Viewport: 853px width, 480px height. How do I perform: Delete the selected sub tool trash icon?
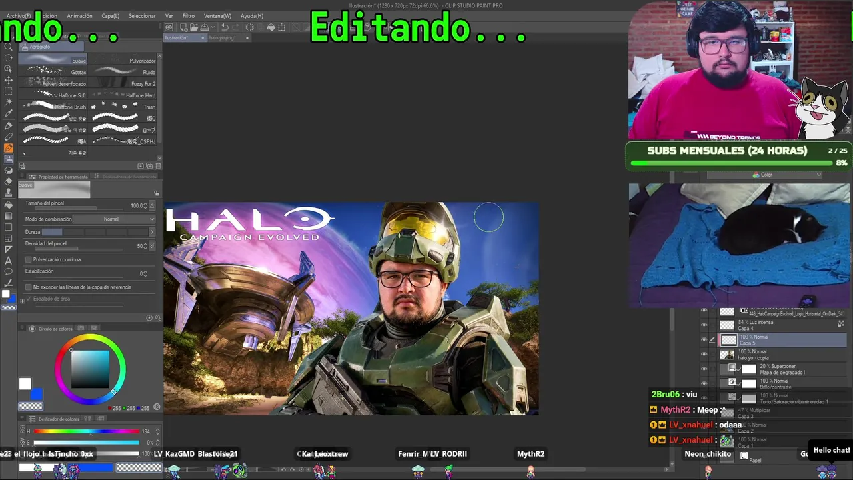158,166
